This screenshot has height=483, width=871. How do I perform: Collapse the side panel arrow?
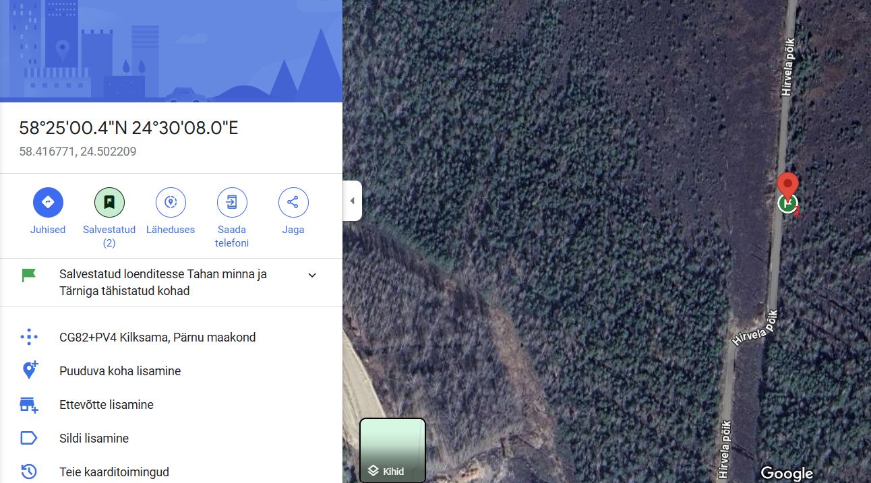(352, 201)
